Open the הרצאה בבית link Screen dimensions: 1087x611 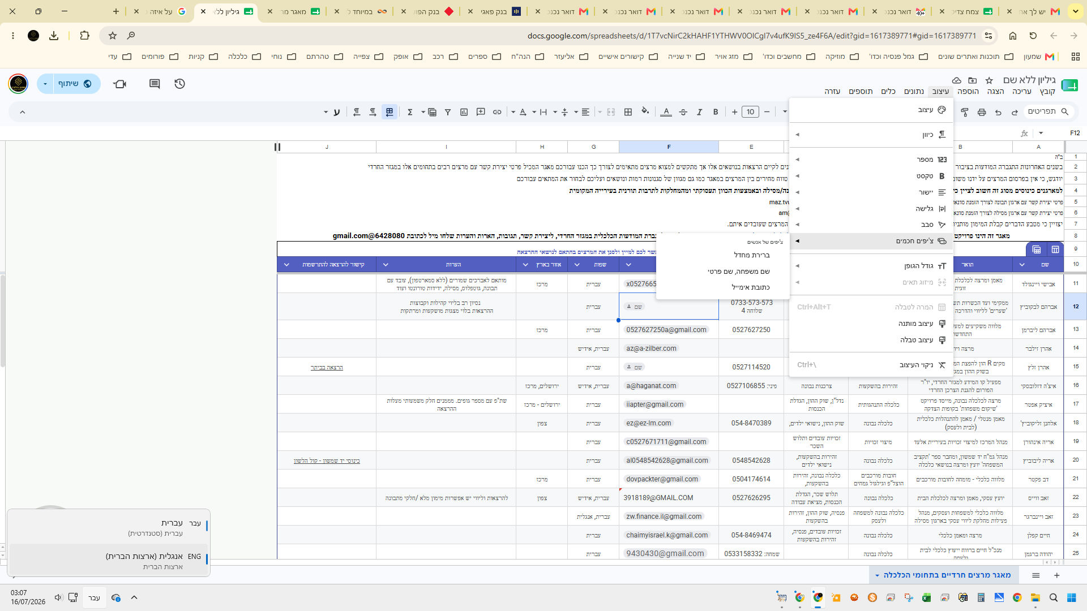point(327,368)
